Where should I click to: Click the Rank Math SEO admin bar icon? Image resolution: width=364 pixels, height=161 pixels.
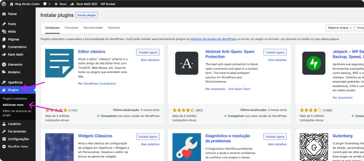click(72, 4)
